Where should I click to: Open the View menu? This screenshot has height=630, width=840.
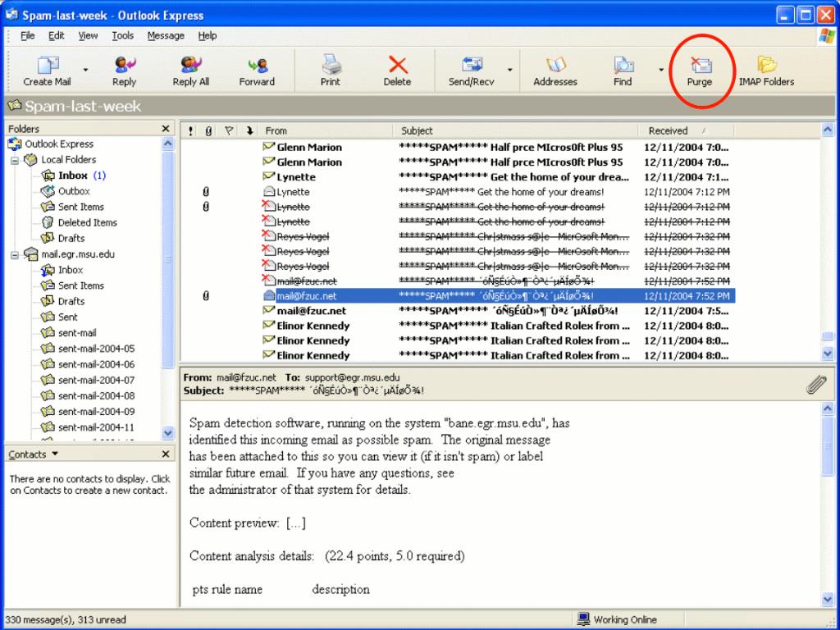pos(89,36)
